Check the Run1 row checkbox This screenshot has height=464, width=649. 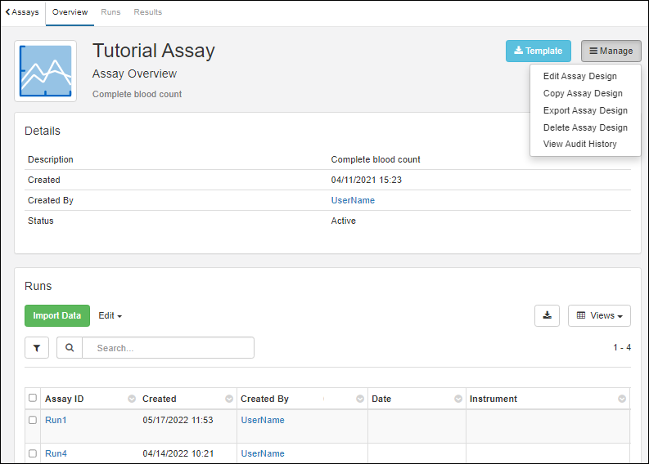click(x=33, y=420)
